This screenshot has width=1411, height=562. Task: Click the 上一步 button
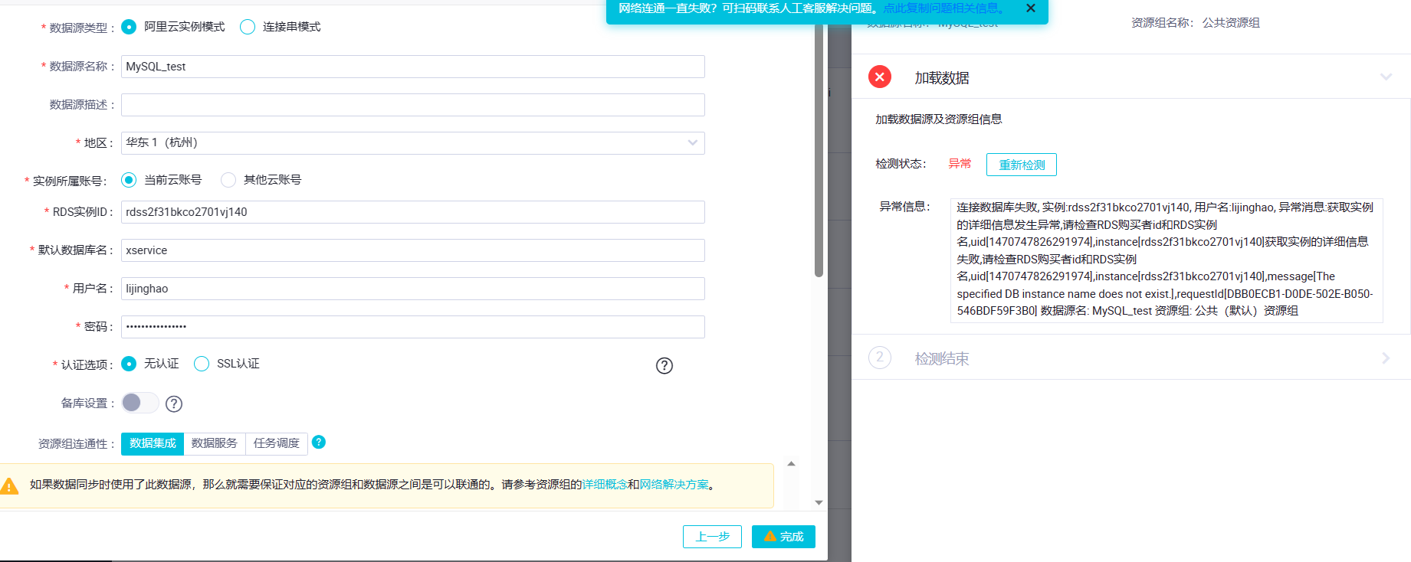tap(712, 537)
